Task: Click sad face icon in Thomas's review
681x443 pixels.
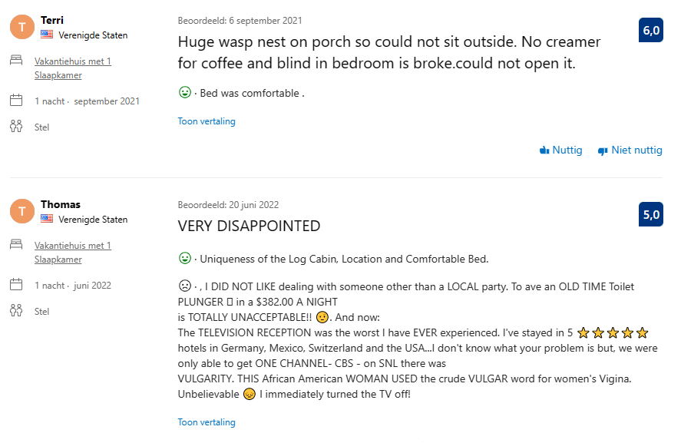Action: (x=184, y=286)
